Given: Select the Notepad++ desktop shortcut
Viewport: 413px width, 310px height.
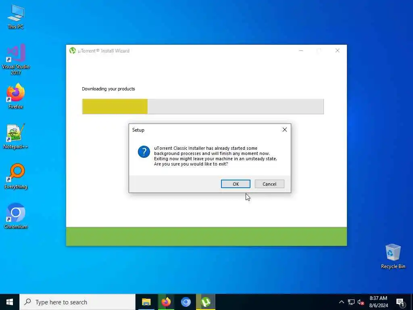Looking at the screenshot, I should click(16, 136).
